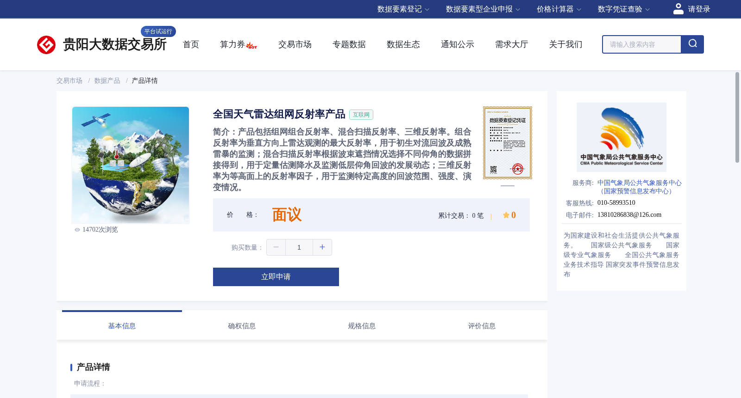Click the search input field
This screenshot has height=398, width=741.
click(642, 44)
